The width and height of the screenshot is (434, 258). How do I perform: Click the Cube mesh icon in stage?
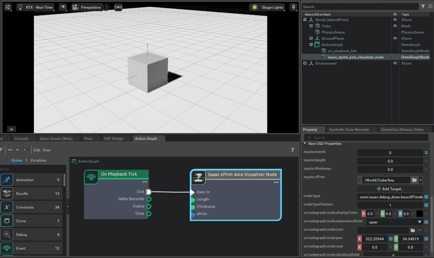click(317, 26)
